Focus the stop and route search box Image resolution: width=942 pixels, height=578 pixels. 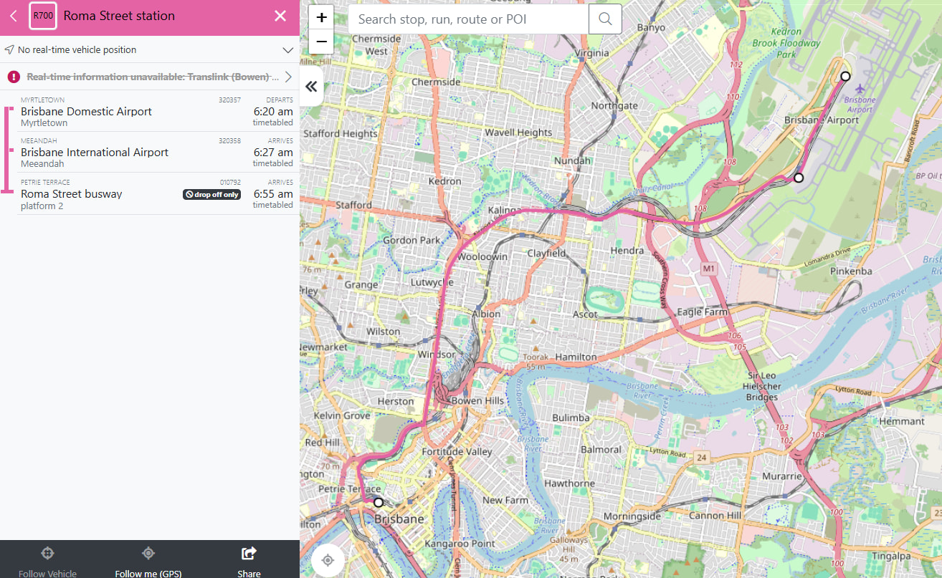pos(468,19)
